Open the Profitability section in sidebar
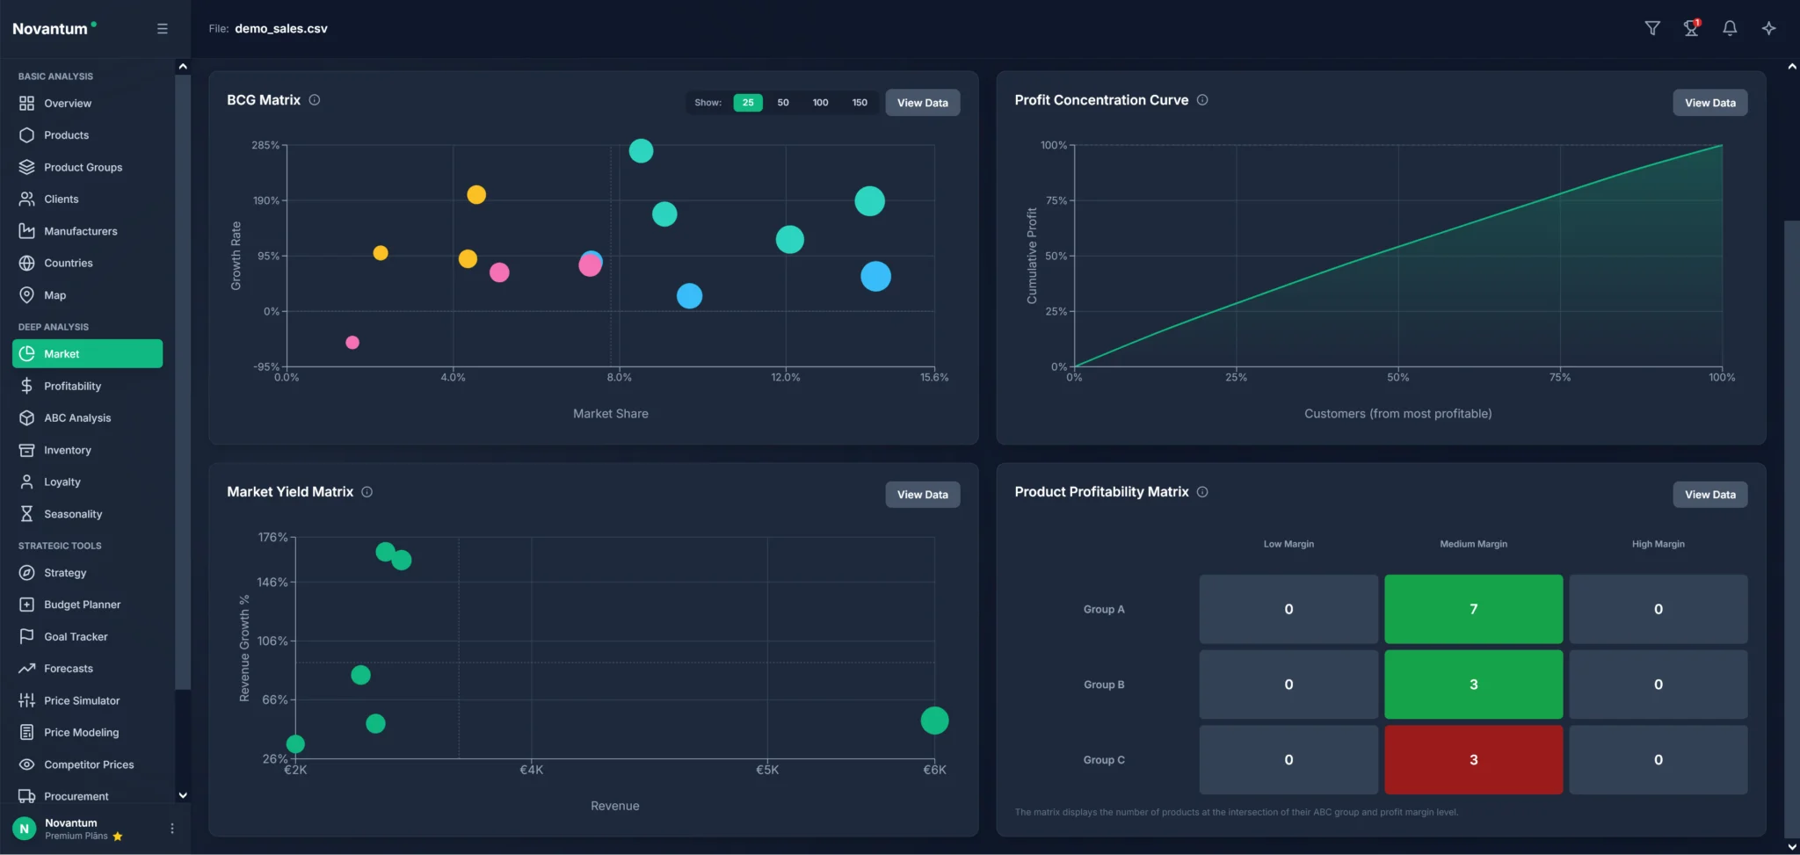Viewport: 1800px width, 855px height. 72,386
